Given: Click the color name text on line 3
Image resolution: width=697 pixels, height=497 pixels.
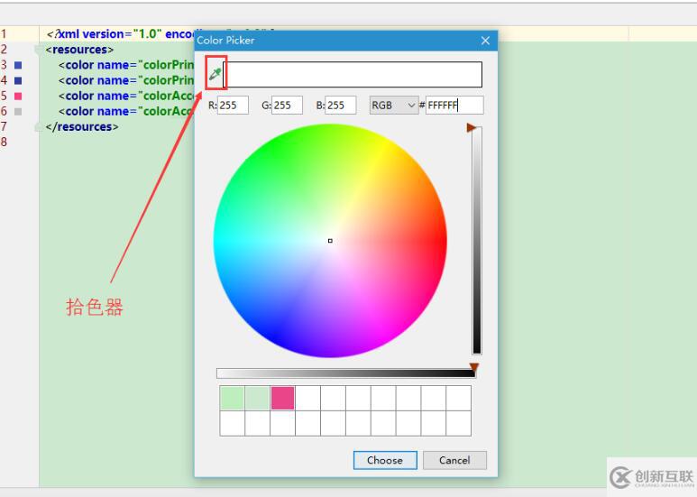Looking at the screenshot, I should point(126,65).
